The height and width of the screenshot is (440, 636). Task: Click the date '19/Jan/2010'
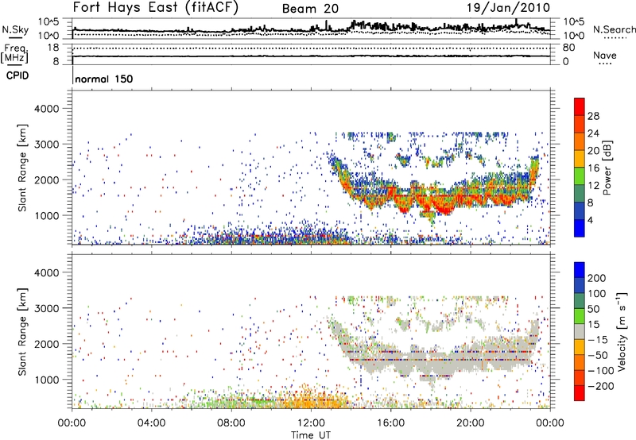[508, 8]
